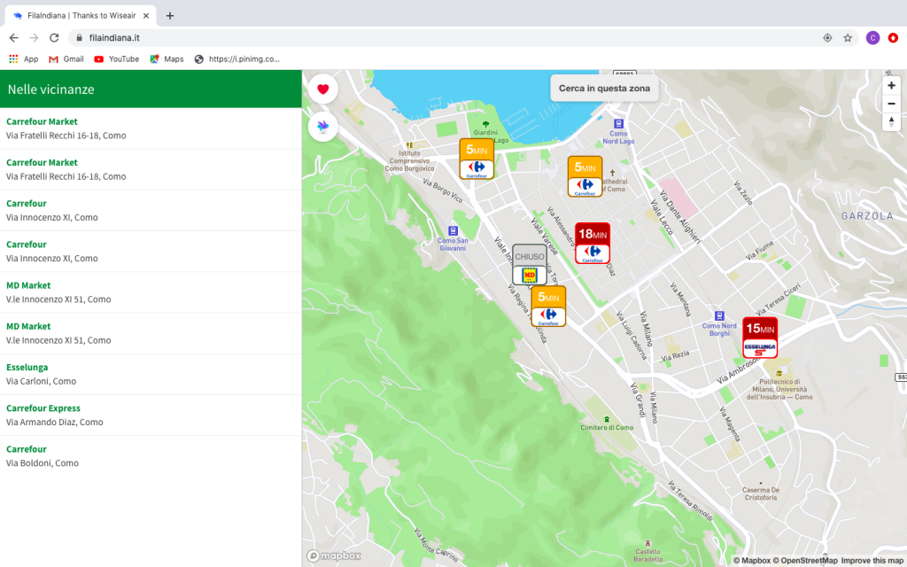
Task: Click the address bar showing filaindiana.it
Action: click(443, 38)
